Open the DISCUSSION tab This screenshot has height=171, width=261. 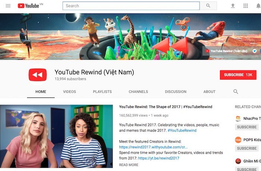point(176,92)
